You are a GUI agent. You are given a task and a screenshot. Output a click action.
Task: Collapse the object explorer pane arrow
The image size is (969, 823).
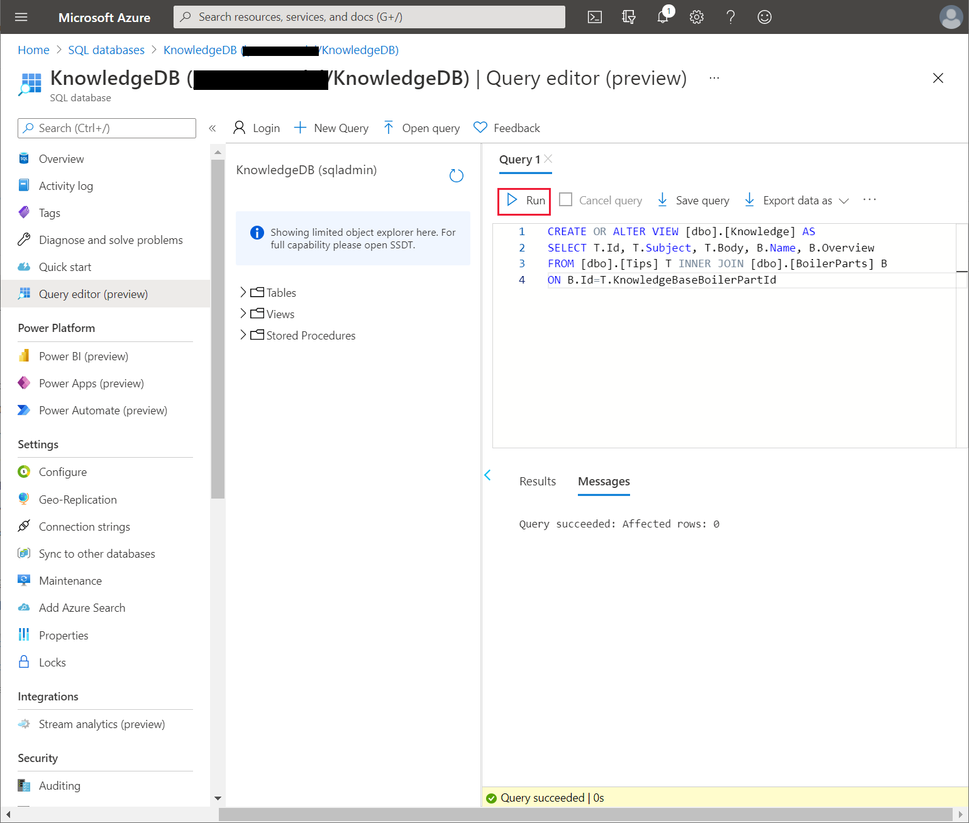pos(488,475)
